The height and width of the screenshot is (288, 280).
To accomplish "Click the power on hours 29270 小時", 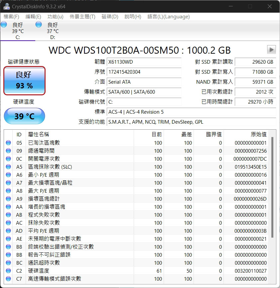I will click(255, 102).
